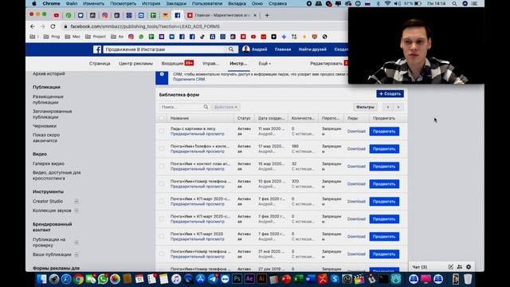Viewport: 510px width, 287px height.
Task: Open Safari from the Dock
Action: coord(66,279)
